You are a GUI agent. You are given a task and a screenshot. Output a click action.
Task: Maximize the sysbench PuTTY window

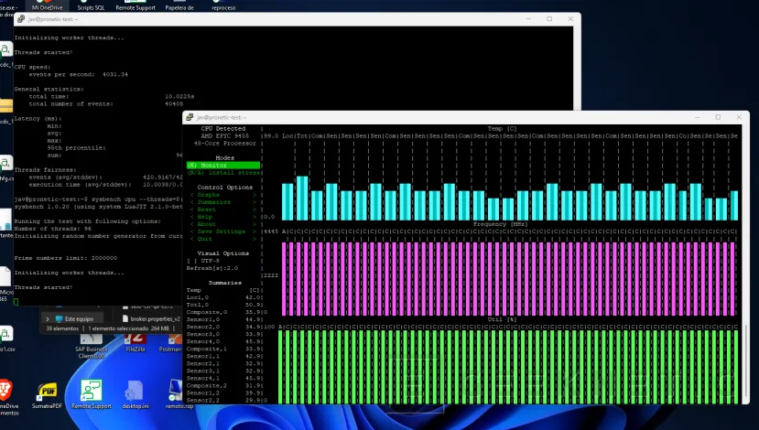(549, 19)
